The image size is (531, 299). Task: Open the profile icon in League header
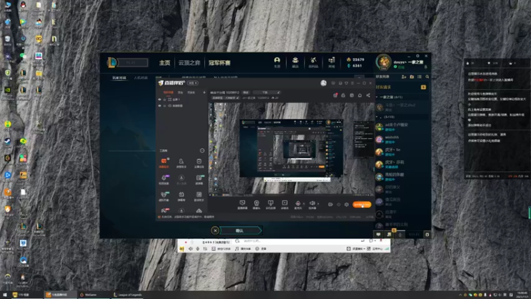pyautogui.click(x=277, y=62)
